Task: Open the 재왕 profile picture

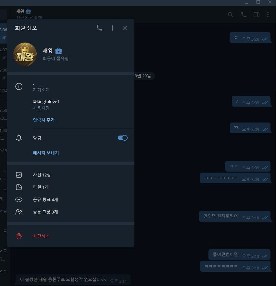Action: (25, 54)
